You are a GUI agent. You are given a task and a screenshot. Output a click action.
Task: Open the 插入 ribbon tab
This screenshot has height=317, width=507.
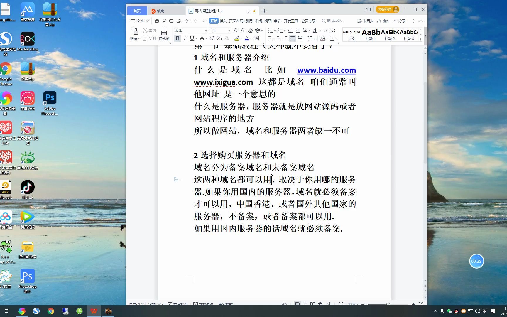click(223, 21)
